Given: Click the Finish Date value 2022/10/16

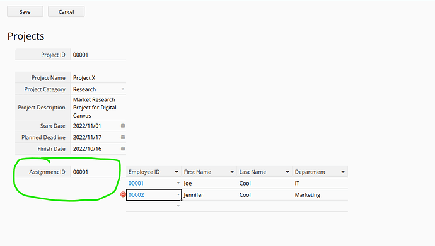Looking at the screenshot, I should point(87,148).
